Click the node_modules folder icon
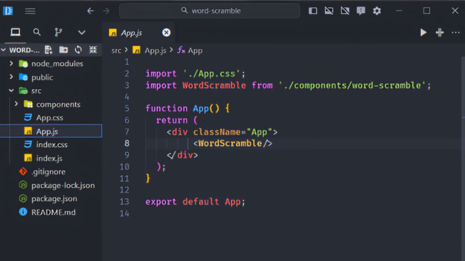Viewport: 465px width, 261px height. pyautogui.click(x=23, y=64)
